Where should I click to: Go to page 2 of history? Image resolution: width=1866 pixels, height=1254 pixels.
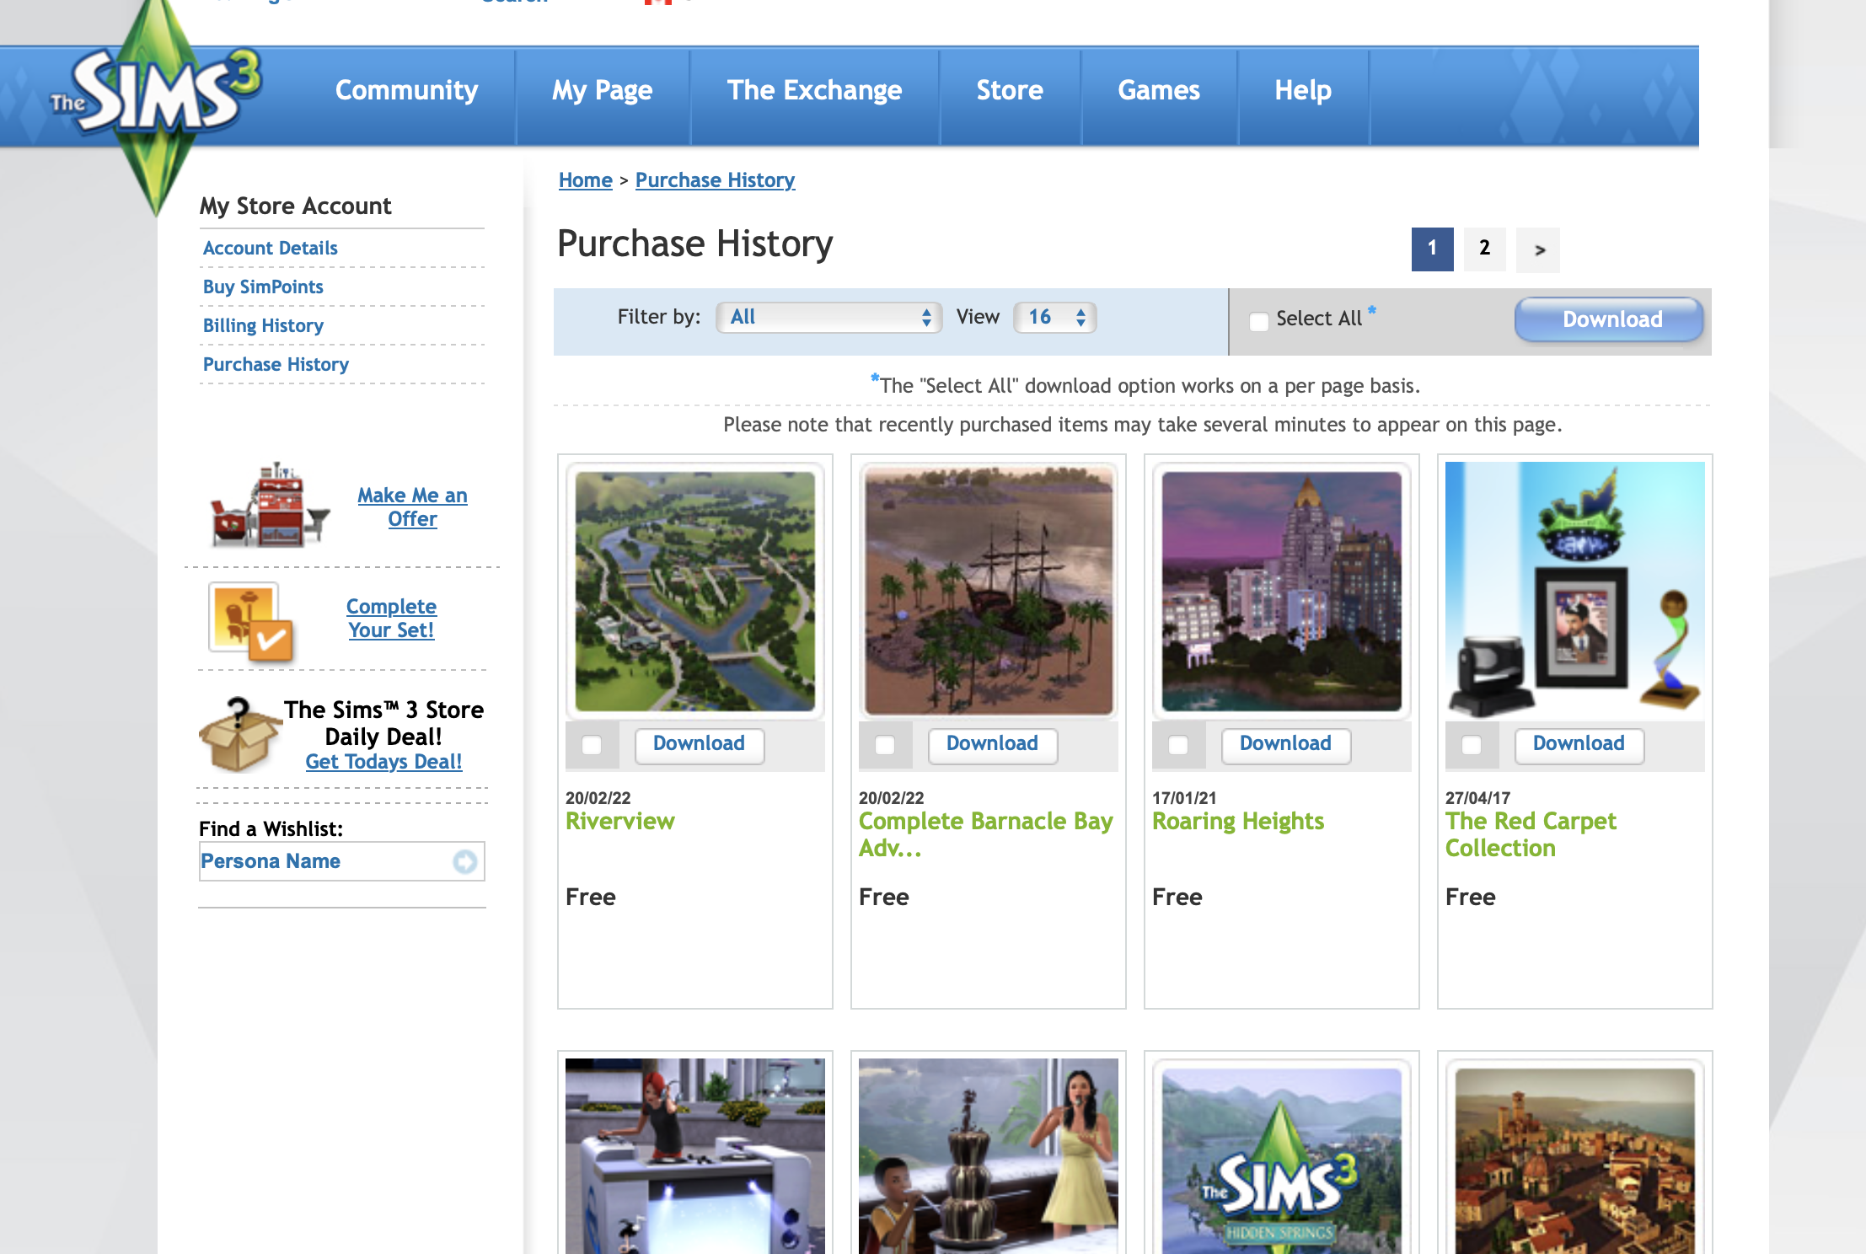point(1484,249)
